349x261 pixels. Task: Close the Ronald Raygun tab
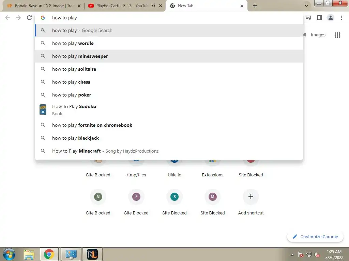(x=79, y=6)
